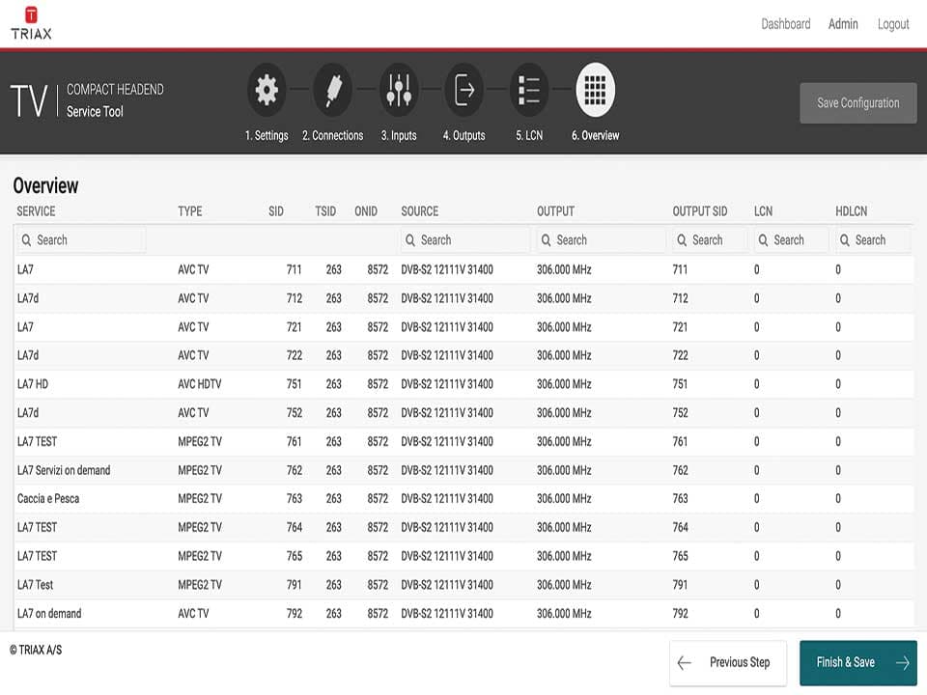Click the TRIAX logo icon

pyautogui.click(x=31, y=15)
